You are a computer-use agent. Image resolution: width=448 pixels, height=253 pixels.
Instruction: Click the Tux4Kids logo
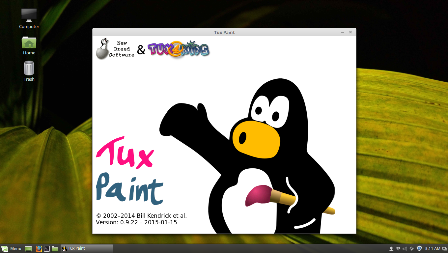point(179,49)
